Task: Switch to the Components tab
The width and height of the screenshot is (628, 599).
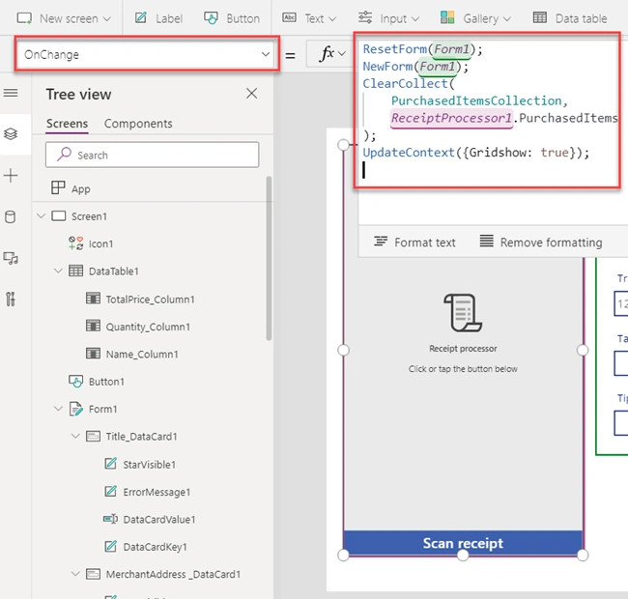Action: pyautogui.click(x=138, y=124)
